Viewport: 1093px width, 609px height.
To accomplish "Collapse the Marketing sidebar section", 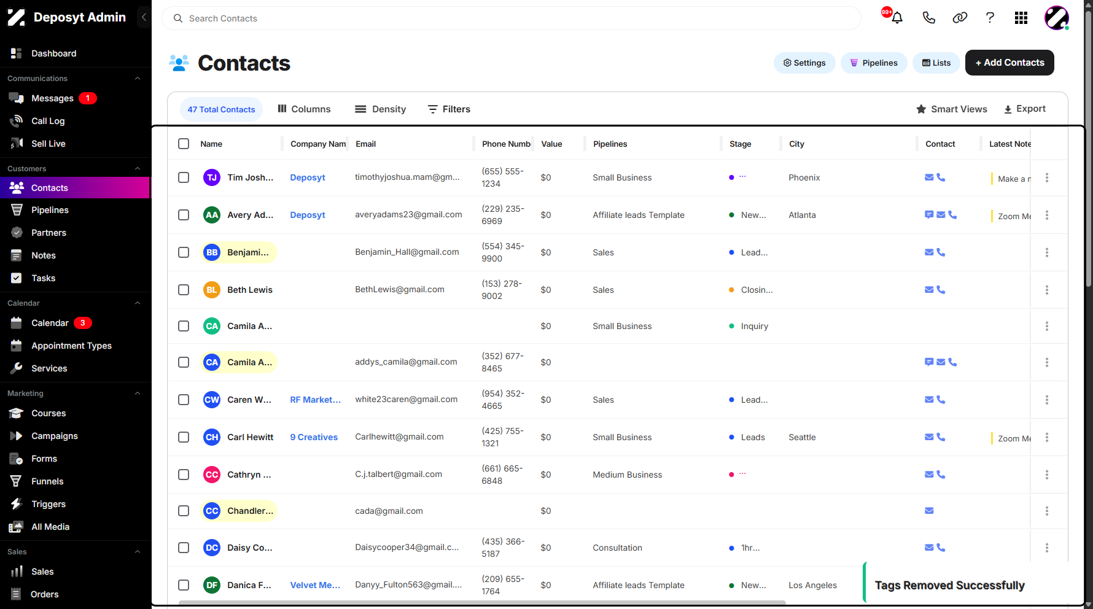I will pos(138,394).
